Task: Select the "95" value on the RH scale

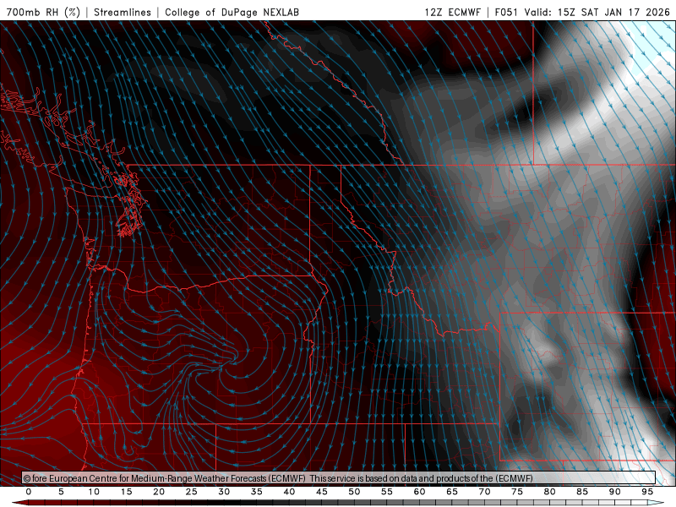Action: (647, 492)
